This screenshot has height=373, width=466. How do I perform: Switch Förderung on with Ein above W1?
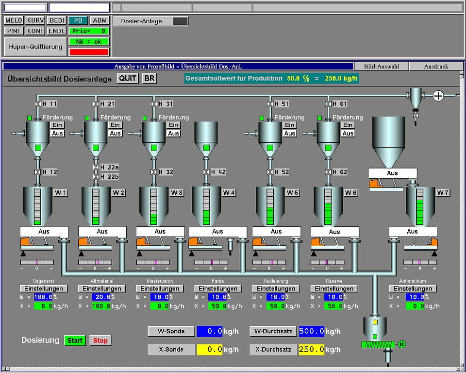[x=57, y=125]
